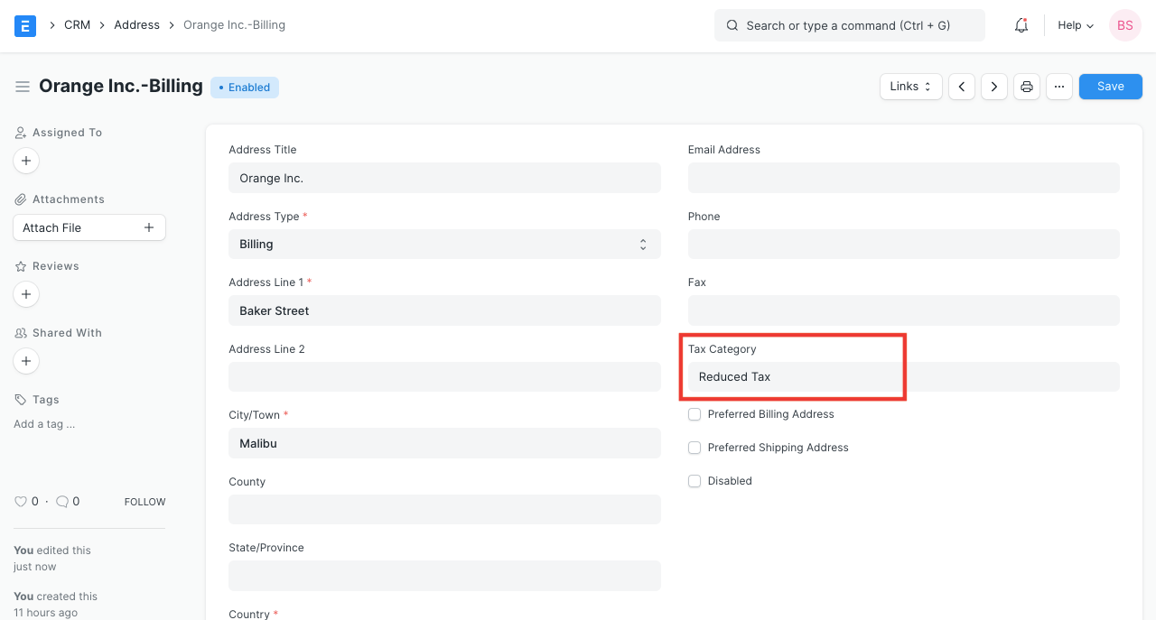Check Preferred Billing Address

[695, 414]
